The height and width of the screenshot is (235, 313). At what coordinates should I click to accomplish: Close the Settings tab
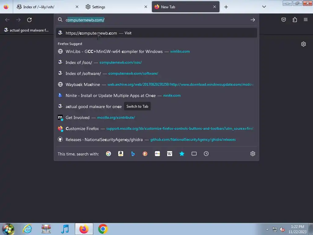coord(146,7)
